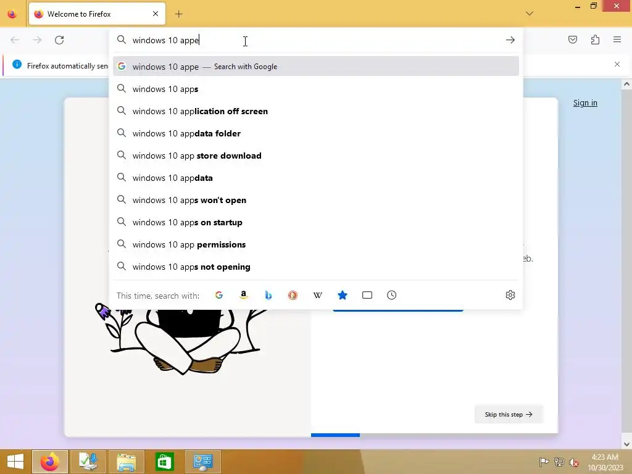Choose 'windows 10 app store download'
Image resolution: width=632 pixels, height=474 pixels.
pyautogui.click(x=315, y=156)
